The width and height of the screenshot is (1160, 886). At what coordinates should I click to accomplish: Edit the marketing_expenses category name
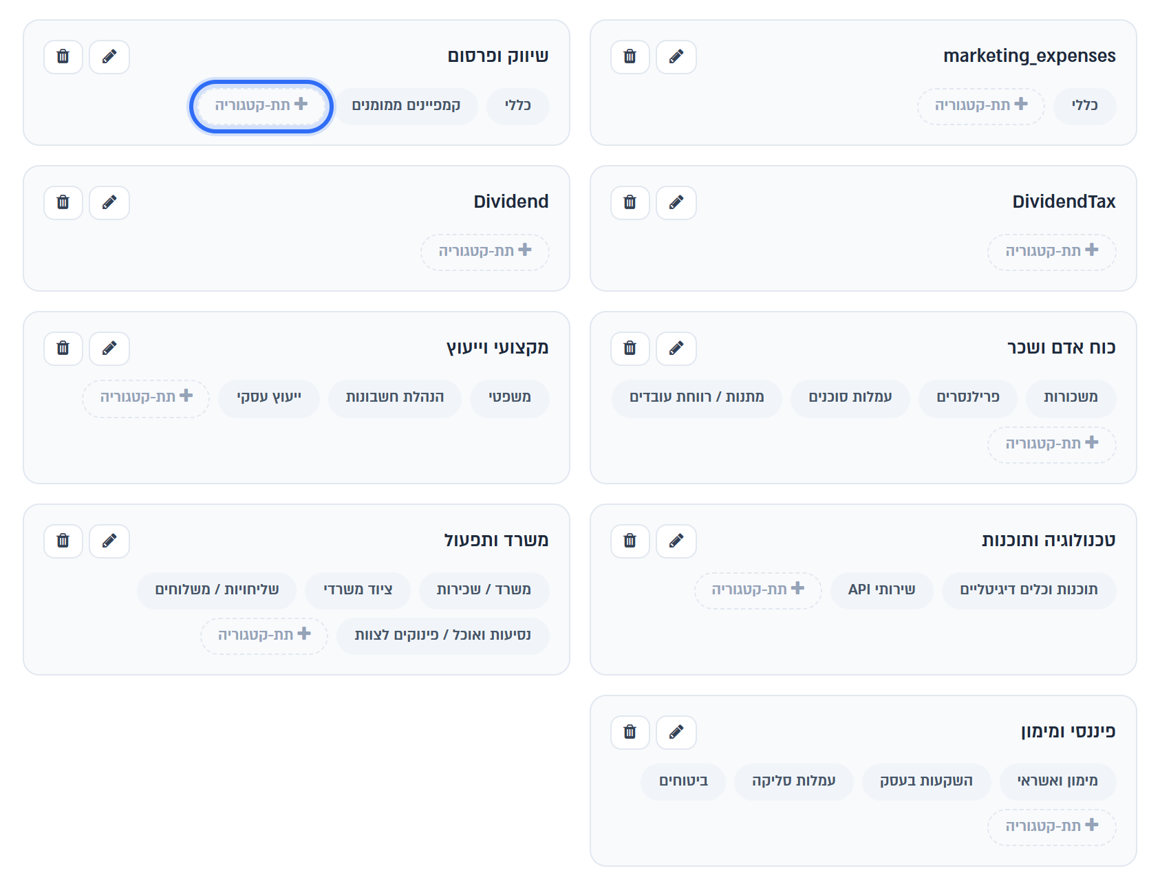click(x=676, y=56)
